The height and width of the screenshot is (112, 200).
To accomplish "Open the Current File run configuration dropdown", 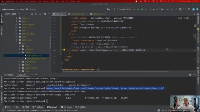I will coord(126,9).
